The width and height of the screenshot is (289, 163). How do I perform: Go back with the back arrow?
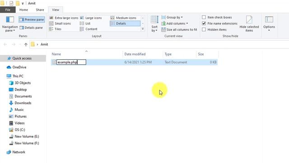(x=5, y=44)
